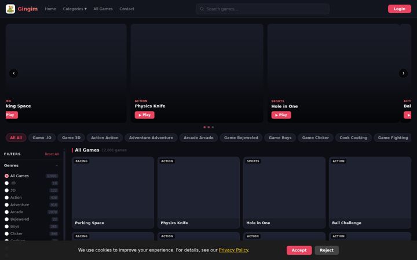The height and width of the screenshot is (260, 417).
Task: Select the .IO genre radio
Action: [6, 183]
